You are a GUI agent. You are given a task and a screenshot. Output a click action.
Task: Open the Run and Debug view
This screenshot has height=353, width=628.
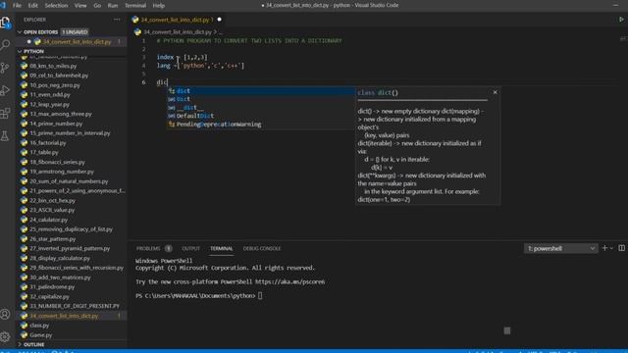coord(5,90)
